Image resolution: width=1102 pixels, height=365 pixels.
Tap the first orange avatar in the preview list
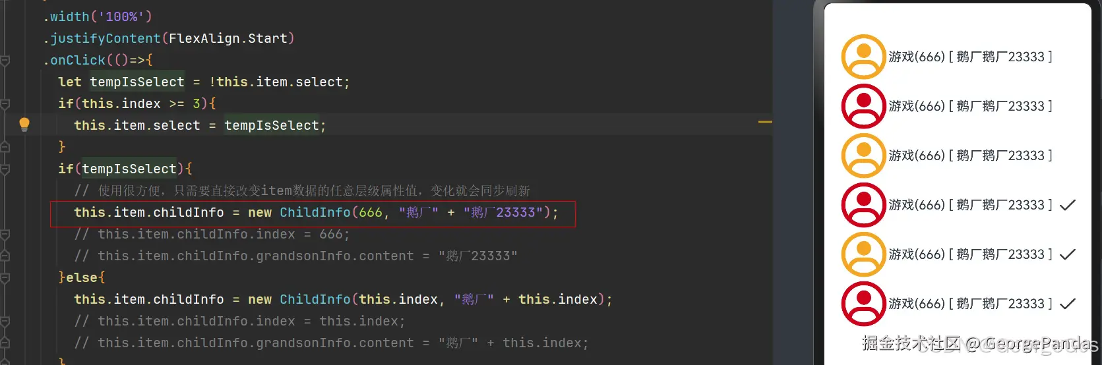click(863, 57)
